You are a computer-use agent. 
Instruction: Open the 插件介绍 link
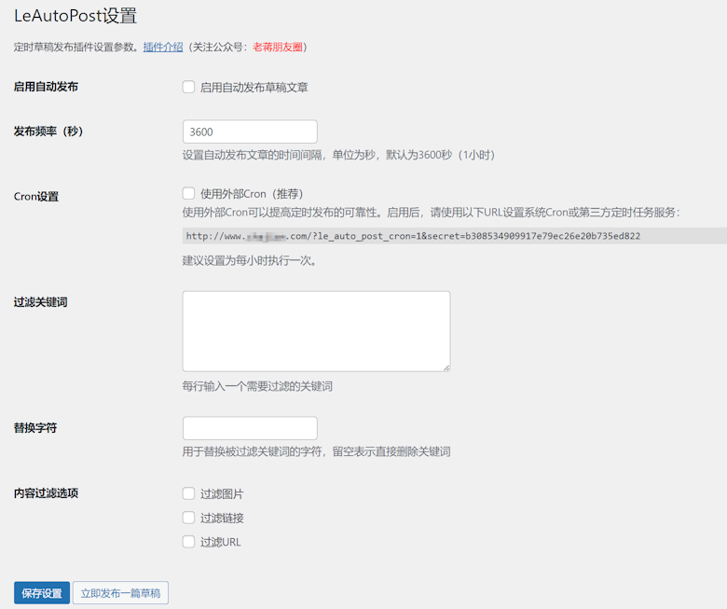(163, 47)
